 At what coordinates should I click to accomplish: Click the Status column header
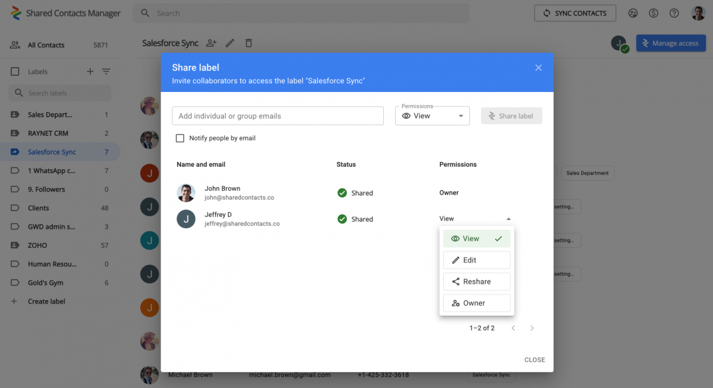(x=346, y=164)
